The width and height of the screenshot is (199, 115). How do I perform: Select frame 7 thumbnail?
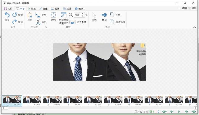(154, 101)
